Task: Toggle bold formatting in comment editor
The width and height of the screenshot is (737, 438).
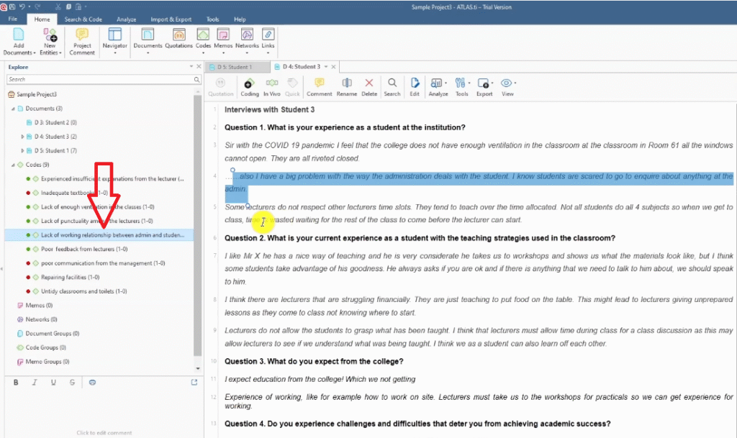Action: tap(16, 382)
